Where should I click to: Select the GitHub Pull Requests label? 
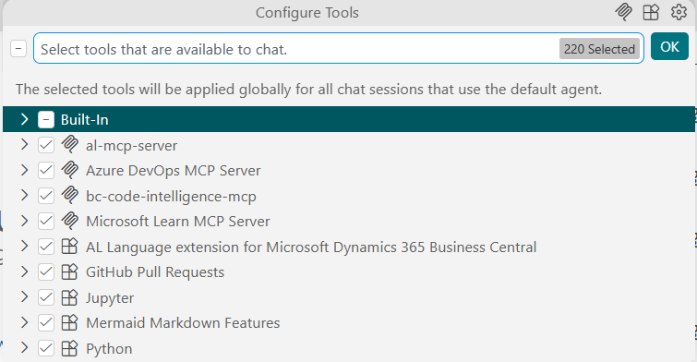(x=155, y=272)
